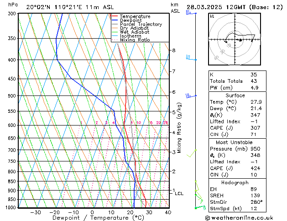
Task: Click the Surface section heading
Action: 235,95
